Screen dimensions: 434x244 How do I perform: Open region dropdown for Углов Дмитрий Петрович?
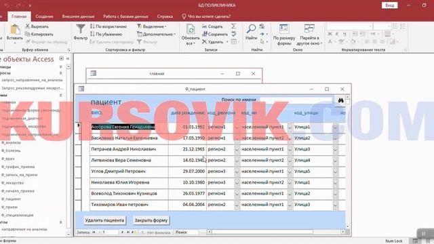point(237,171)
